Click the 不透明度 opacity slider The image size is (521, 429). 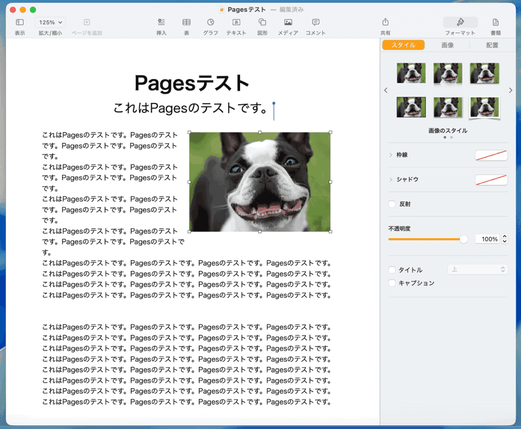[x=428, y=239]
